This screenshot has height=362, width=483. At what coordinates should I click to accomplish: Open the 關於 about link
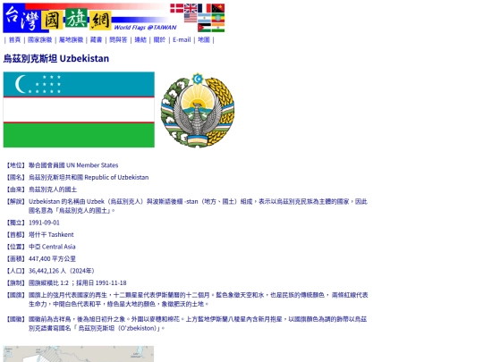tap(159, 39)
